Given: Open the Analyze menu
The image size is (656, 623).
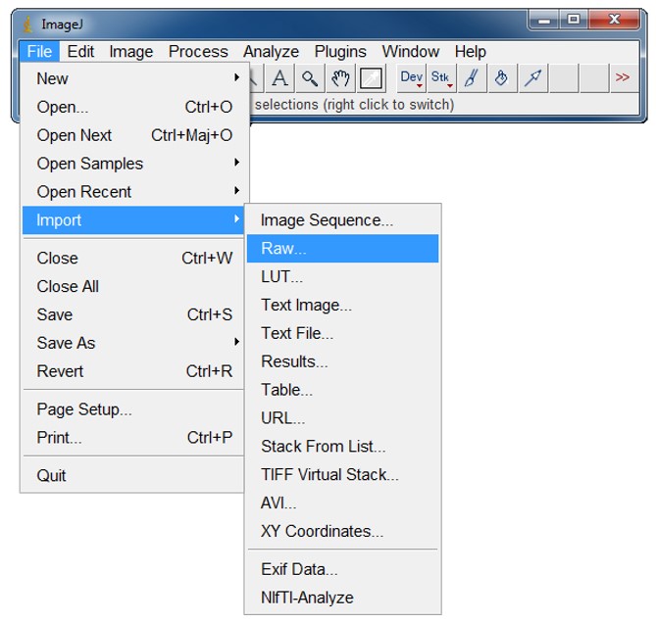Looking at the screenshot, I should pyautogui.click(x=271, y=52).
